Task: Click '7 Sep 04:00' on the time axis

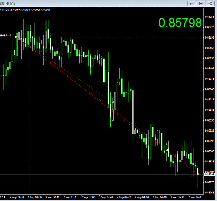Action: tap(142, 197)
